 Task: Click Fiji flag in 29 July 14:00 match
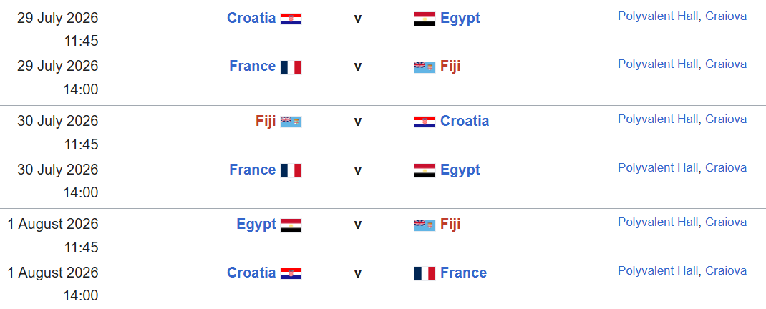(425, 67)
